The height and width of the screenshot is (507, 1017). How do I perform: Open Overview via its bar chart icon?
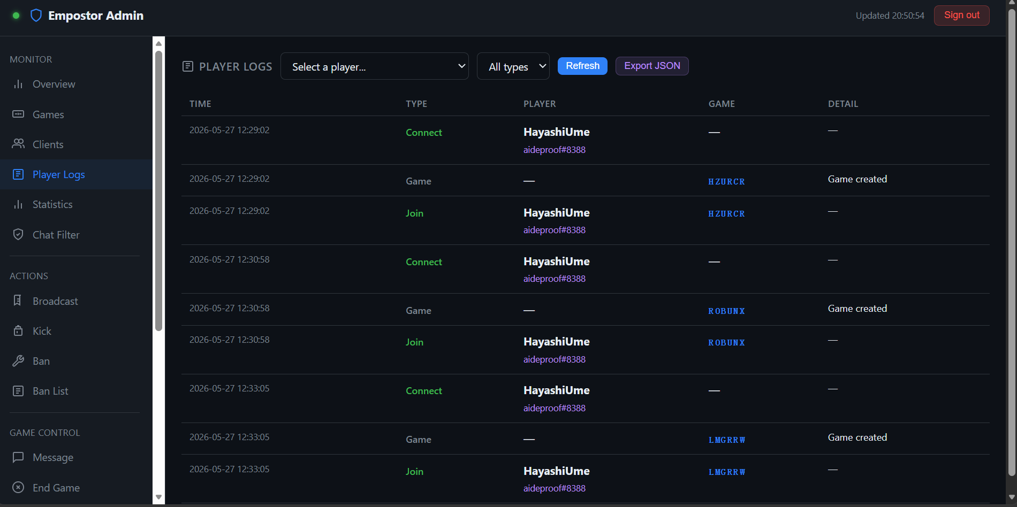(x=18, y=84)
